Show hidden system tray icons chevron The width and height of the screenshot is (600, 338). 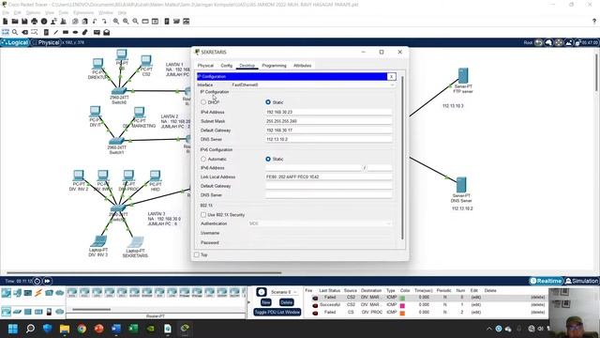(x=489, y=329)
